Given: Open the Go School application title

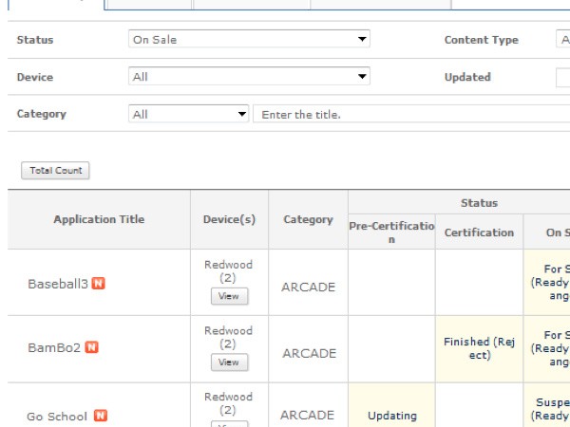Looking at the screenshot, I should click(x=57, y=417).
